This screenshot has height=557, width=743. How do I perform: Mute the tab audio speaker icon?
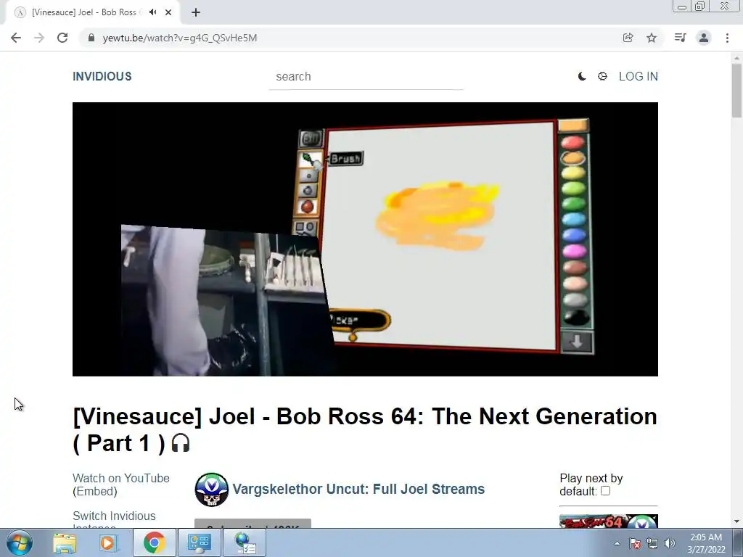(x=152, y=12)
